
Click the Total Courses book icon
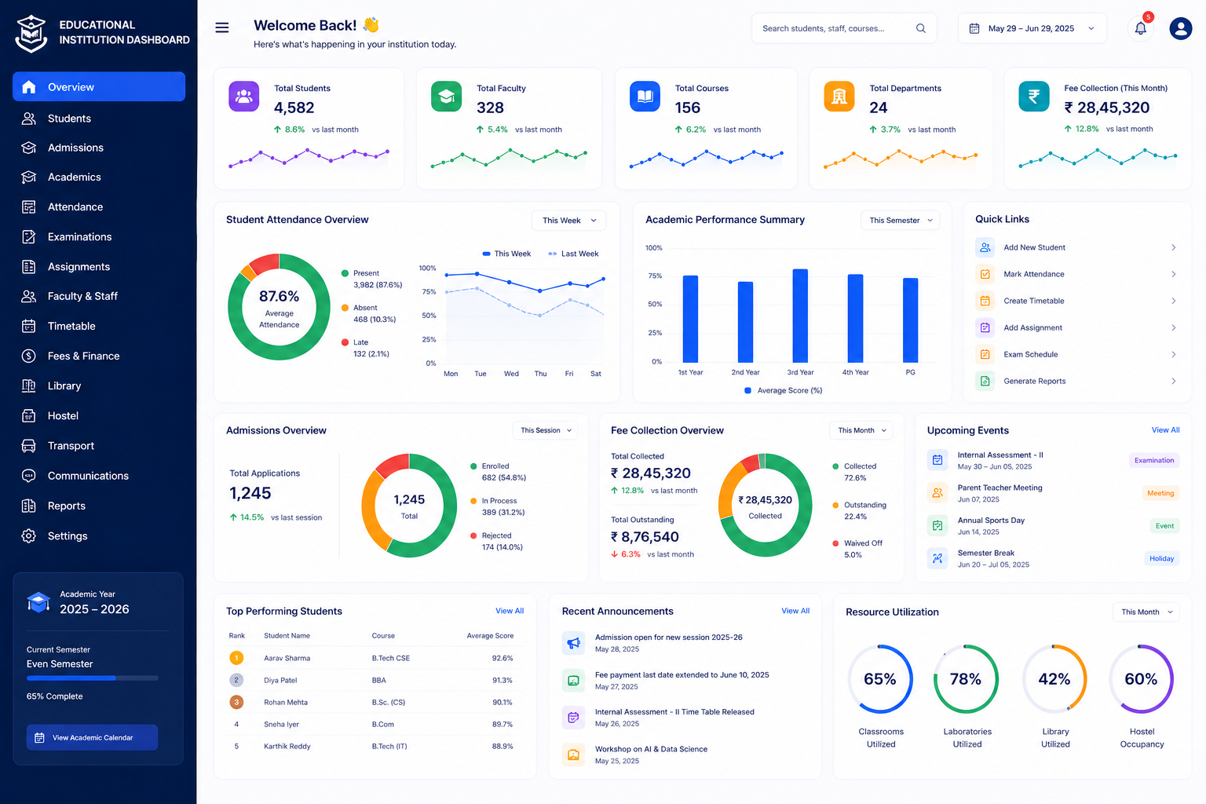pos(645,97)
